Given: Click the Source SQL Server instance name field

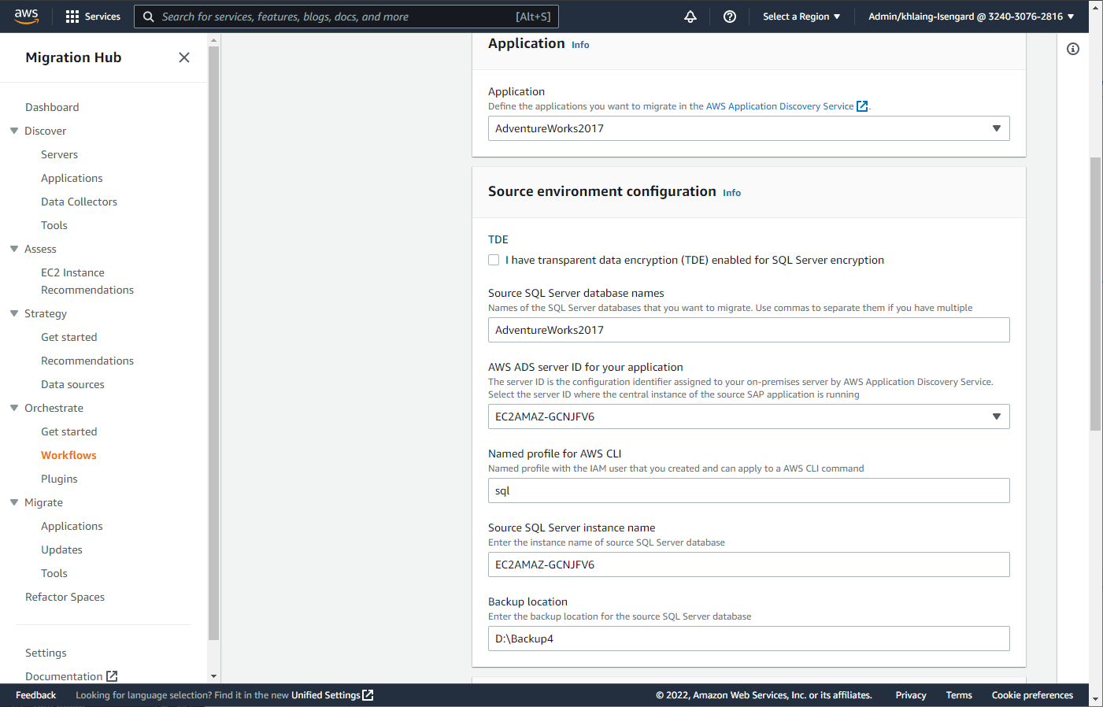Looking at the screenshot, I should (749, 564).
